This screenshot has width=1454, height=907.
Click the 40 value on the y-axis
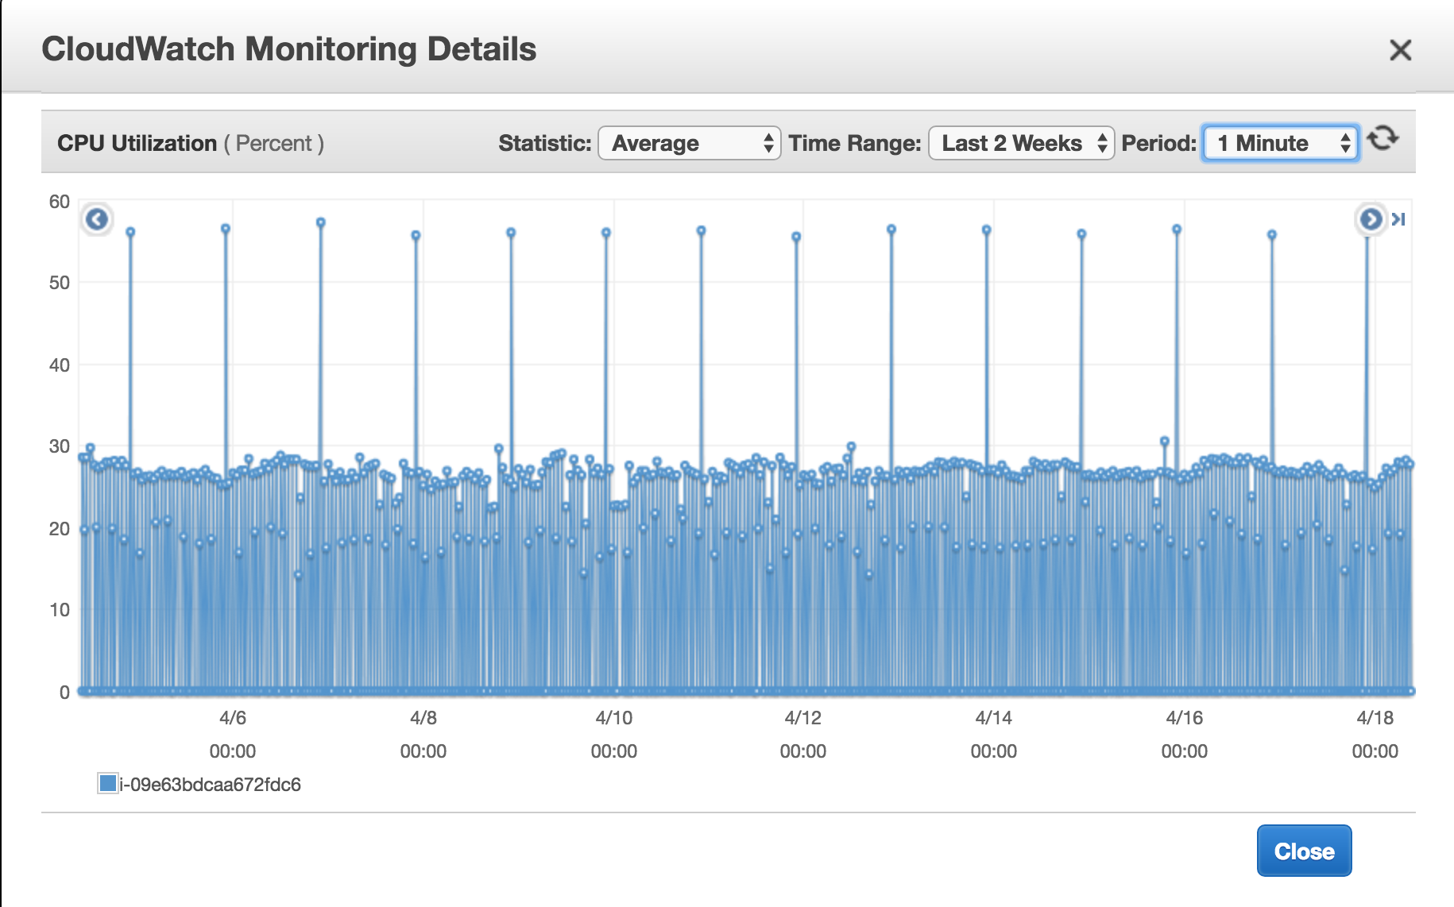pos(60,365)
